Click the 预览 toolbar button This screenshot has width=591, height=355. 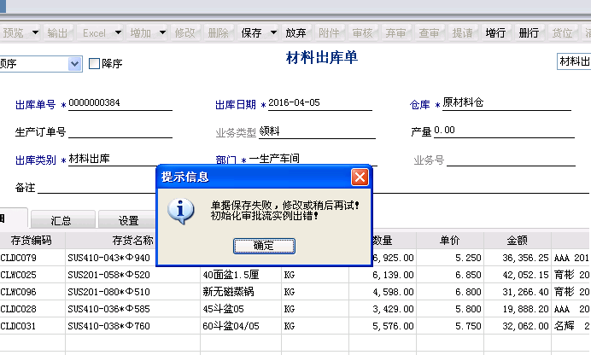tap(14, 33)
